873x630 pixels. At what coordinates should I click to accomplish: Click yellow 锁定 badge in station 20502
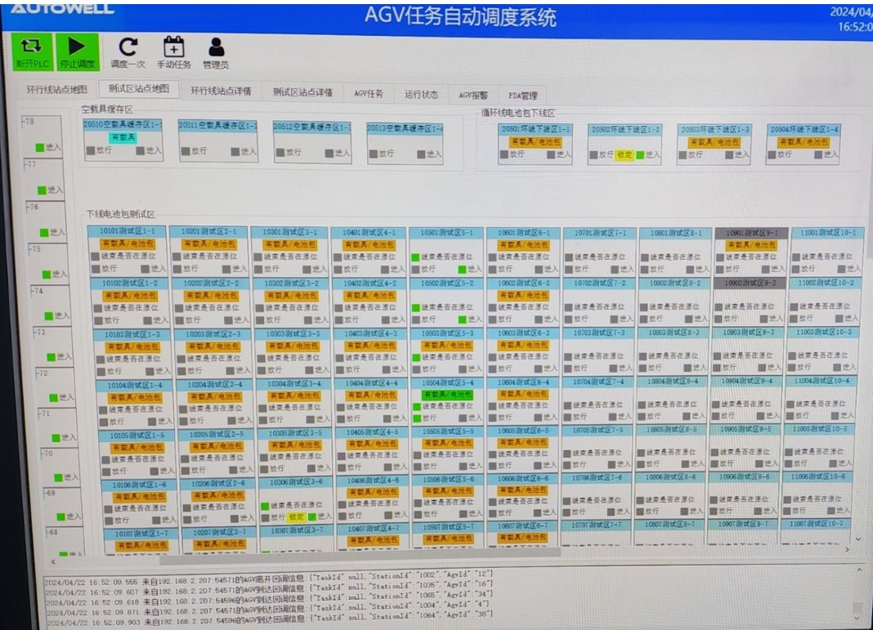point(624,154)
